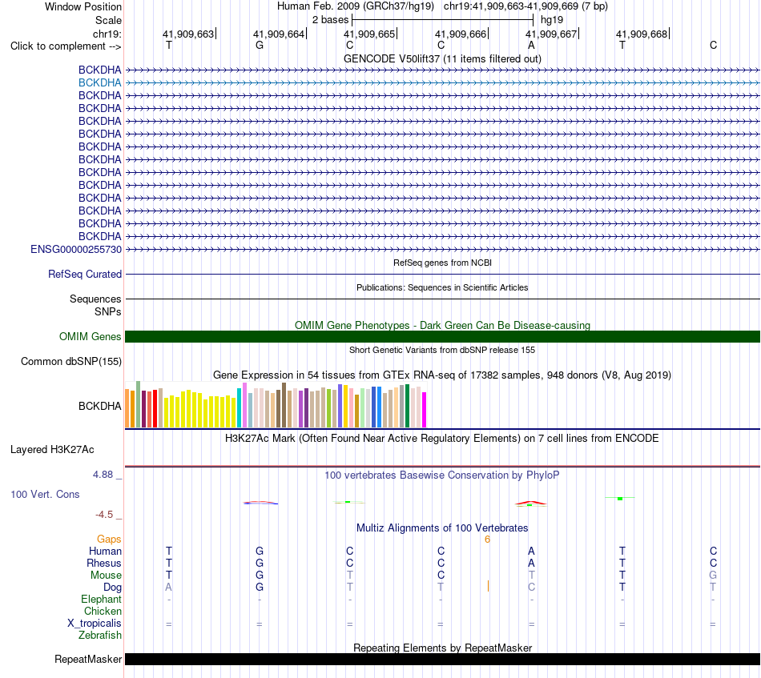The image size is (761, 678).
Task: Click the Rhesus row 'A' base
Action: 531,564
